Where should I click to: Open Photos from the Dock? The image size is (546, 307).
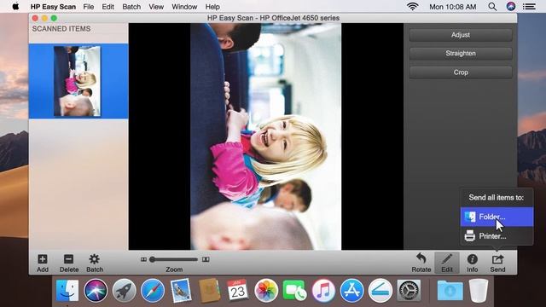click(x=266, y=290)
